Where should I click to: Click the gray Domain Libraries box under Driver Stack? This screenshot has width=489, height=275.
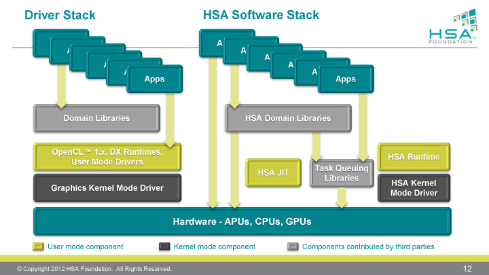96,118
